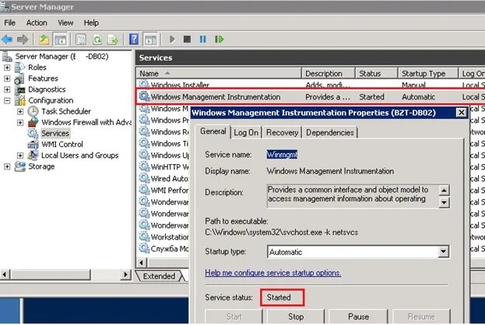Click the tree pane right scroll arrow
The image size is (485, 325).
(125, 274)
